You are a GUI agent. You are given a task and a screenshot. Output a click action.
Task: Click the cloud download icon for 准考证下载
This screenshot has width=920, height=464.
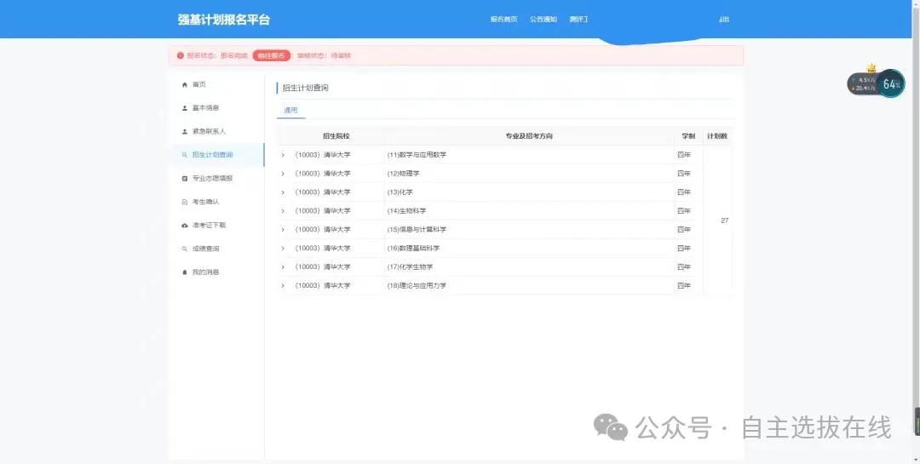185,226
